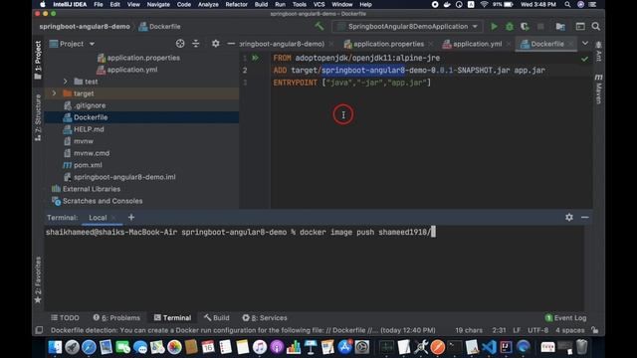The width and height of the screenshot is (637, 358).
Task: Open the Trash in the Dock
Action: (x=581, y=347)
